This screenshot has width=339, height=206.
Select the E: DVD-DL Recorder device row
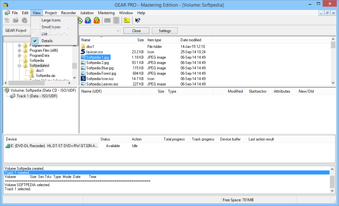[x=52, y=146]
